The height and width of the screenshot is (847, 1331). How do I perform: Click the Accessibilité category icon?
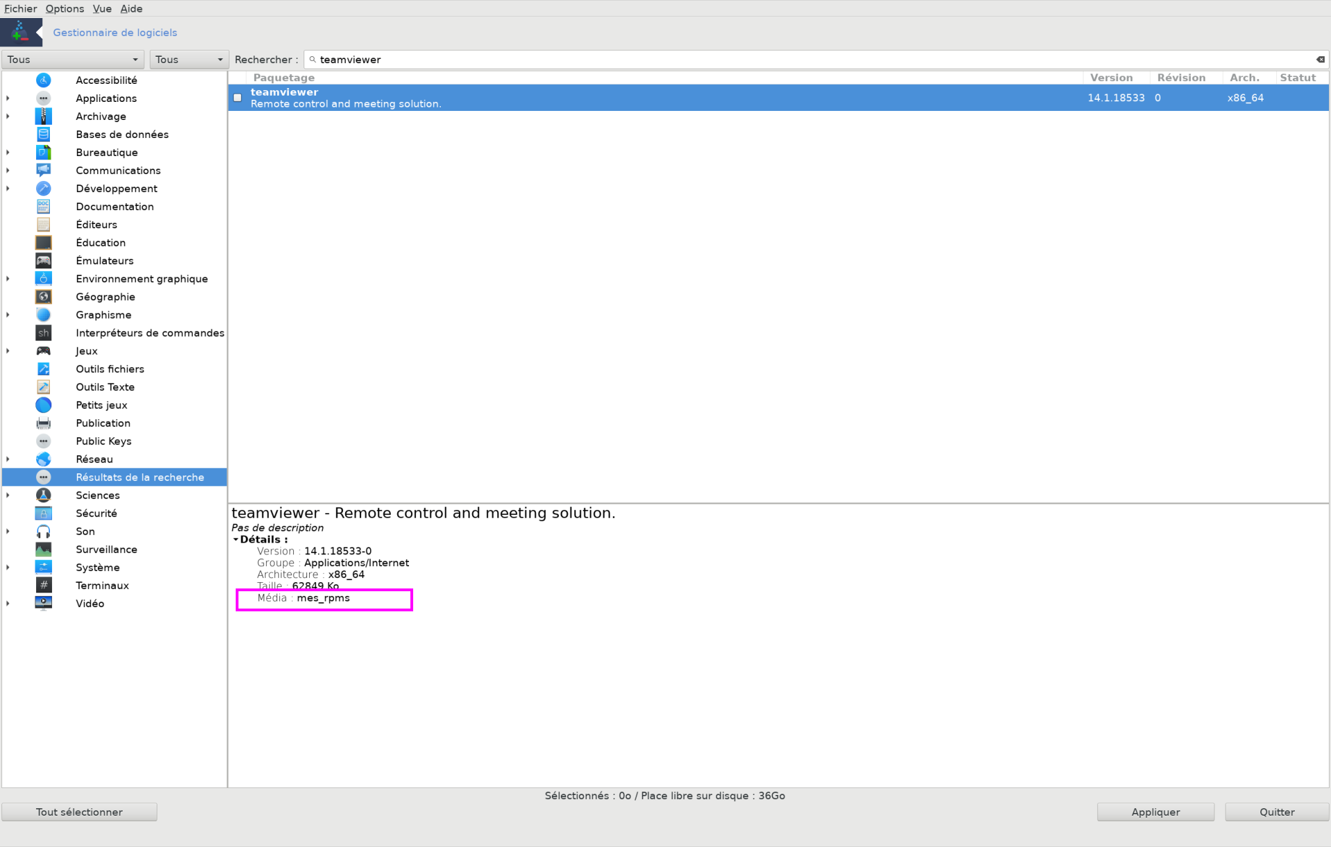[x=44, y=80]
